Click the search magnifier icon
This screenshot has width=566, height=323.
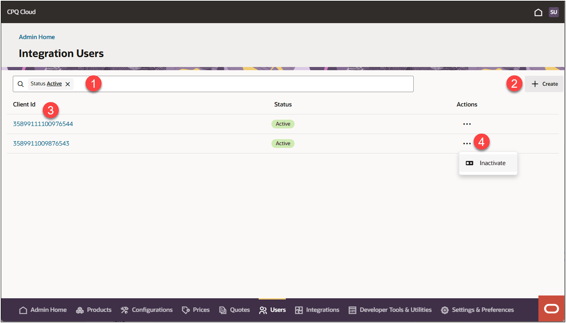click(x=20, y=84)
